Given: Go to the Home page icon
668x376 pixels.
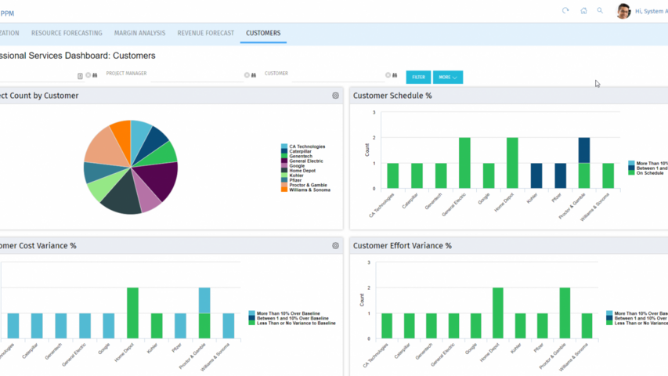Looking at the screenshot, I should [x=583, y=11].
